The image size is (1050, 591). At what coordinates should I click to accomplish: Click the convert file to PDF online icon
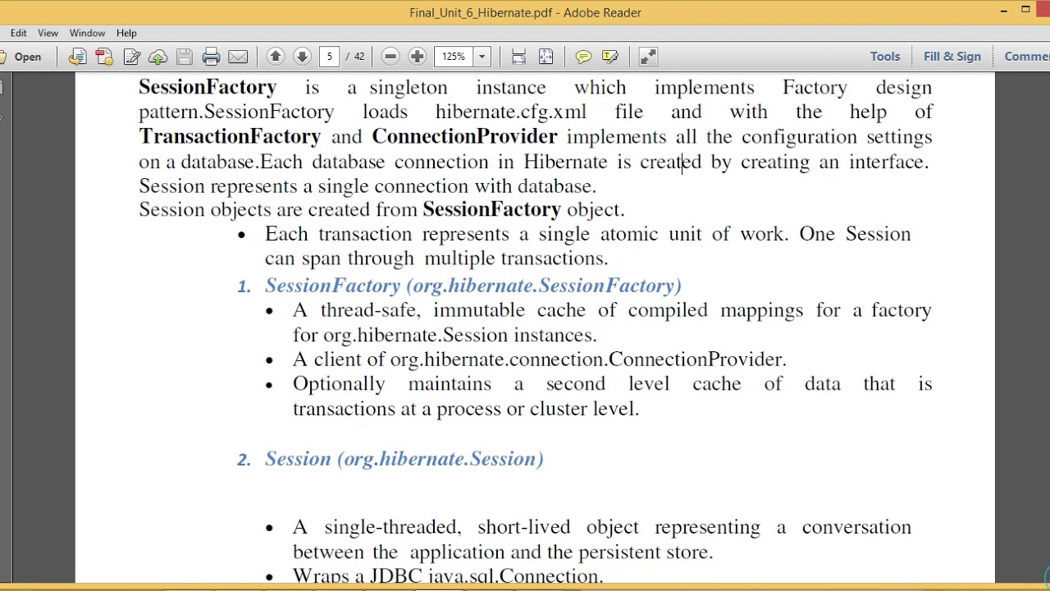(x=77, y=57)
